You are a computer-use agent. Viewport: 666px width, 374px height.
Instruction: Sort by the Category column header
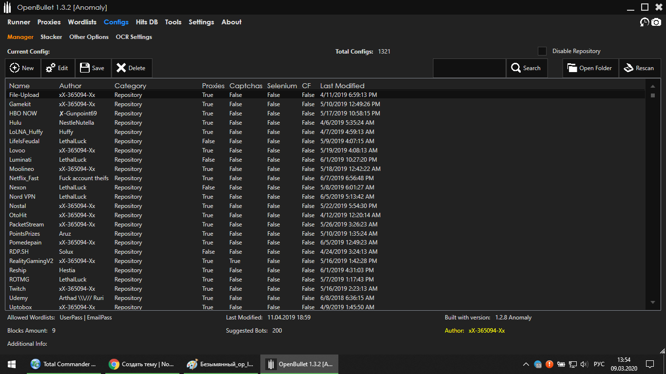point(130,86)
